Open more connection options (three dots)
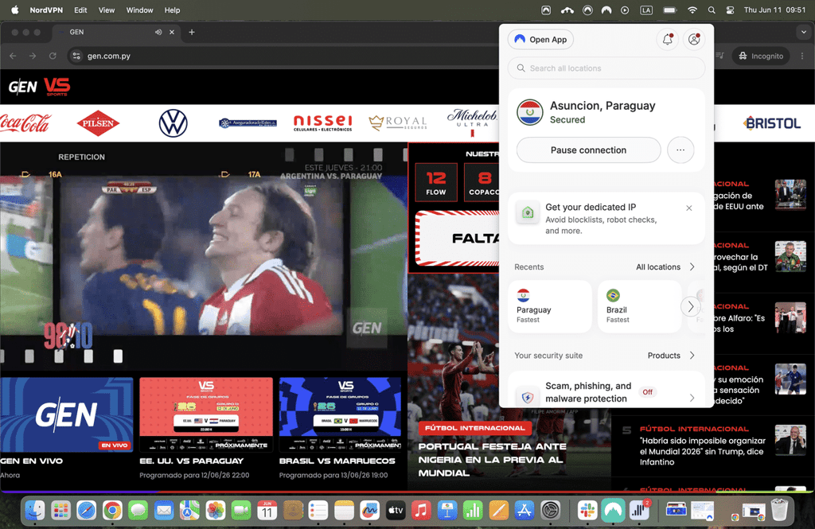 (x=680, y=150)
